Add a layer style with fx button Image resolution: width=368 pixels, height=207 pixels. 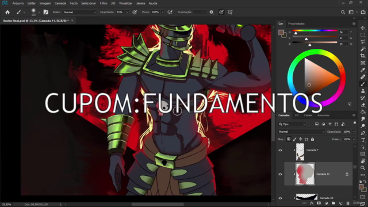(312, 203)
